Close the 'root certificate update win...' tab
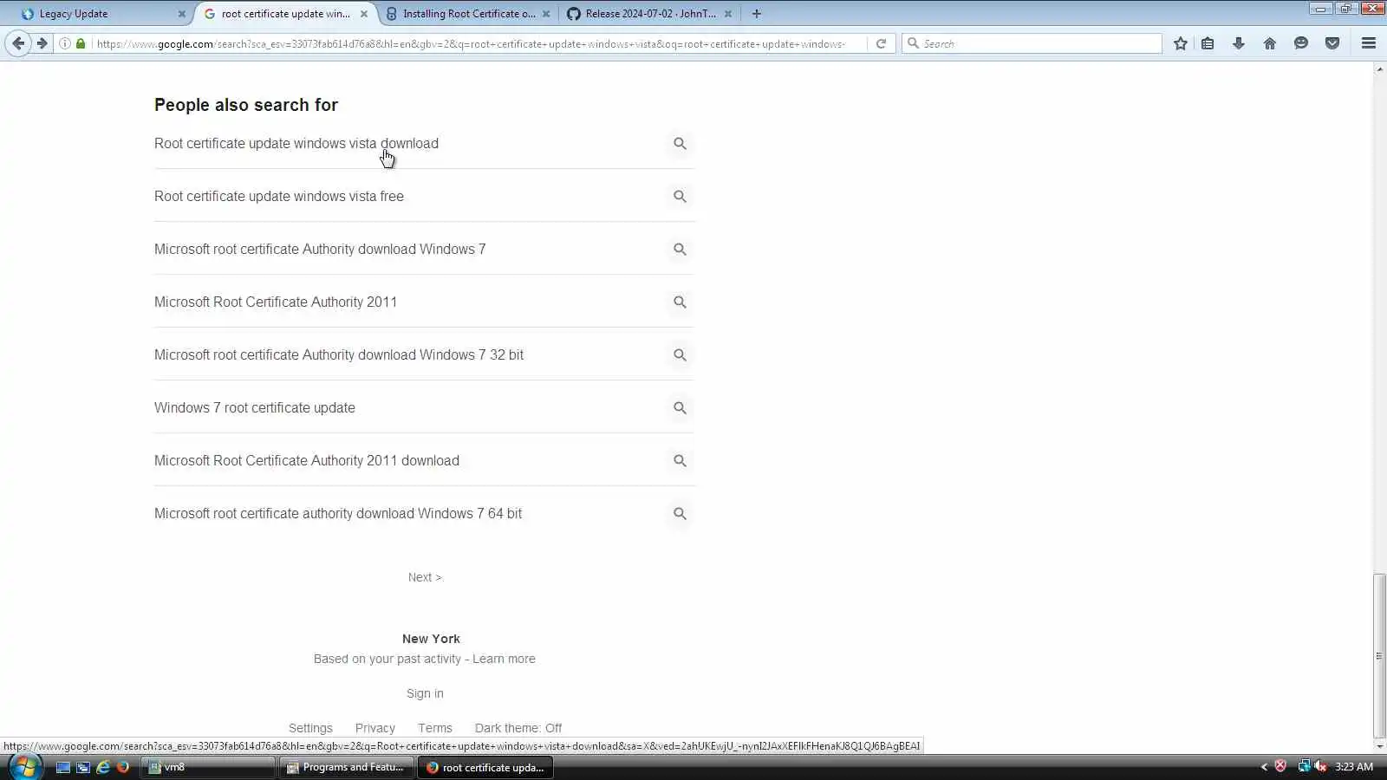1387x780 pixels. [364, 14]
